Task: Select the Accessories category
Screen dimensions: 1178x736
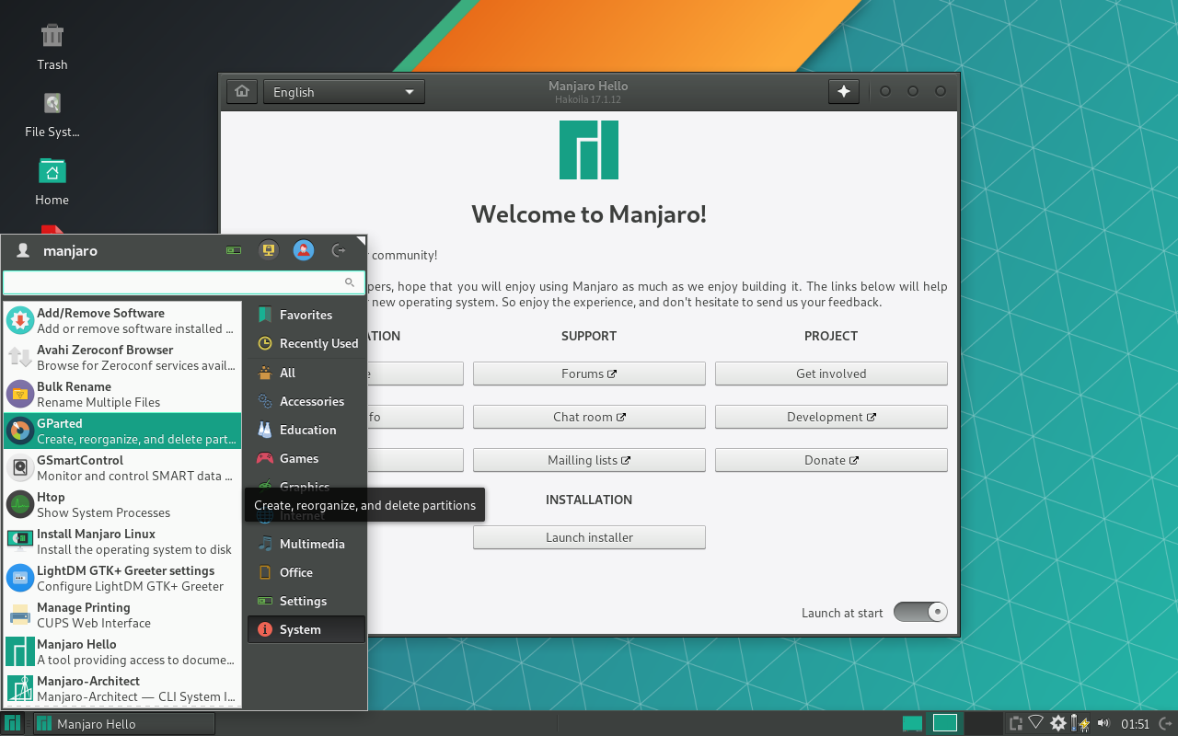Action: pyautogui.click(x=311, y=401)
